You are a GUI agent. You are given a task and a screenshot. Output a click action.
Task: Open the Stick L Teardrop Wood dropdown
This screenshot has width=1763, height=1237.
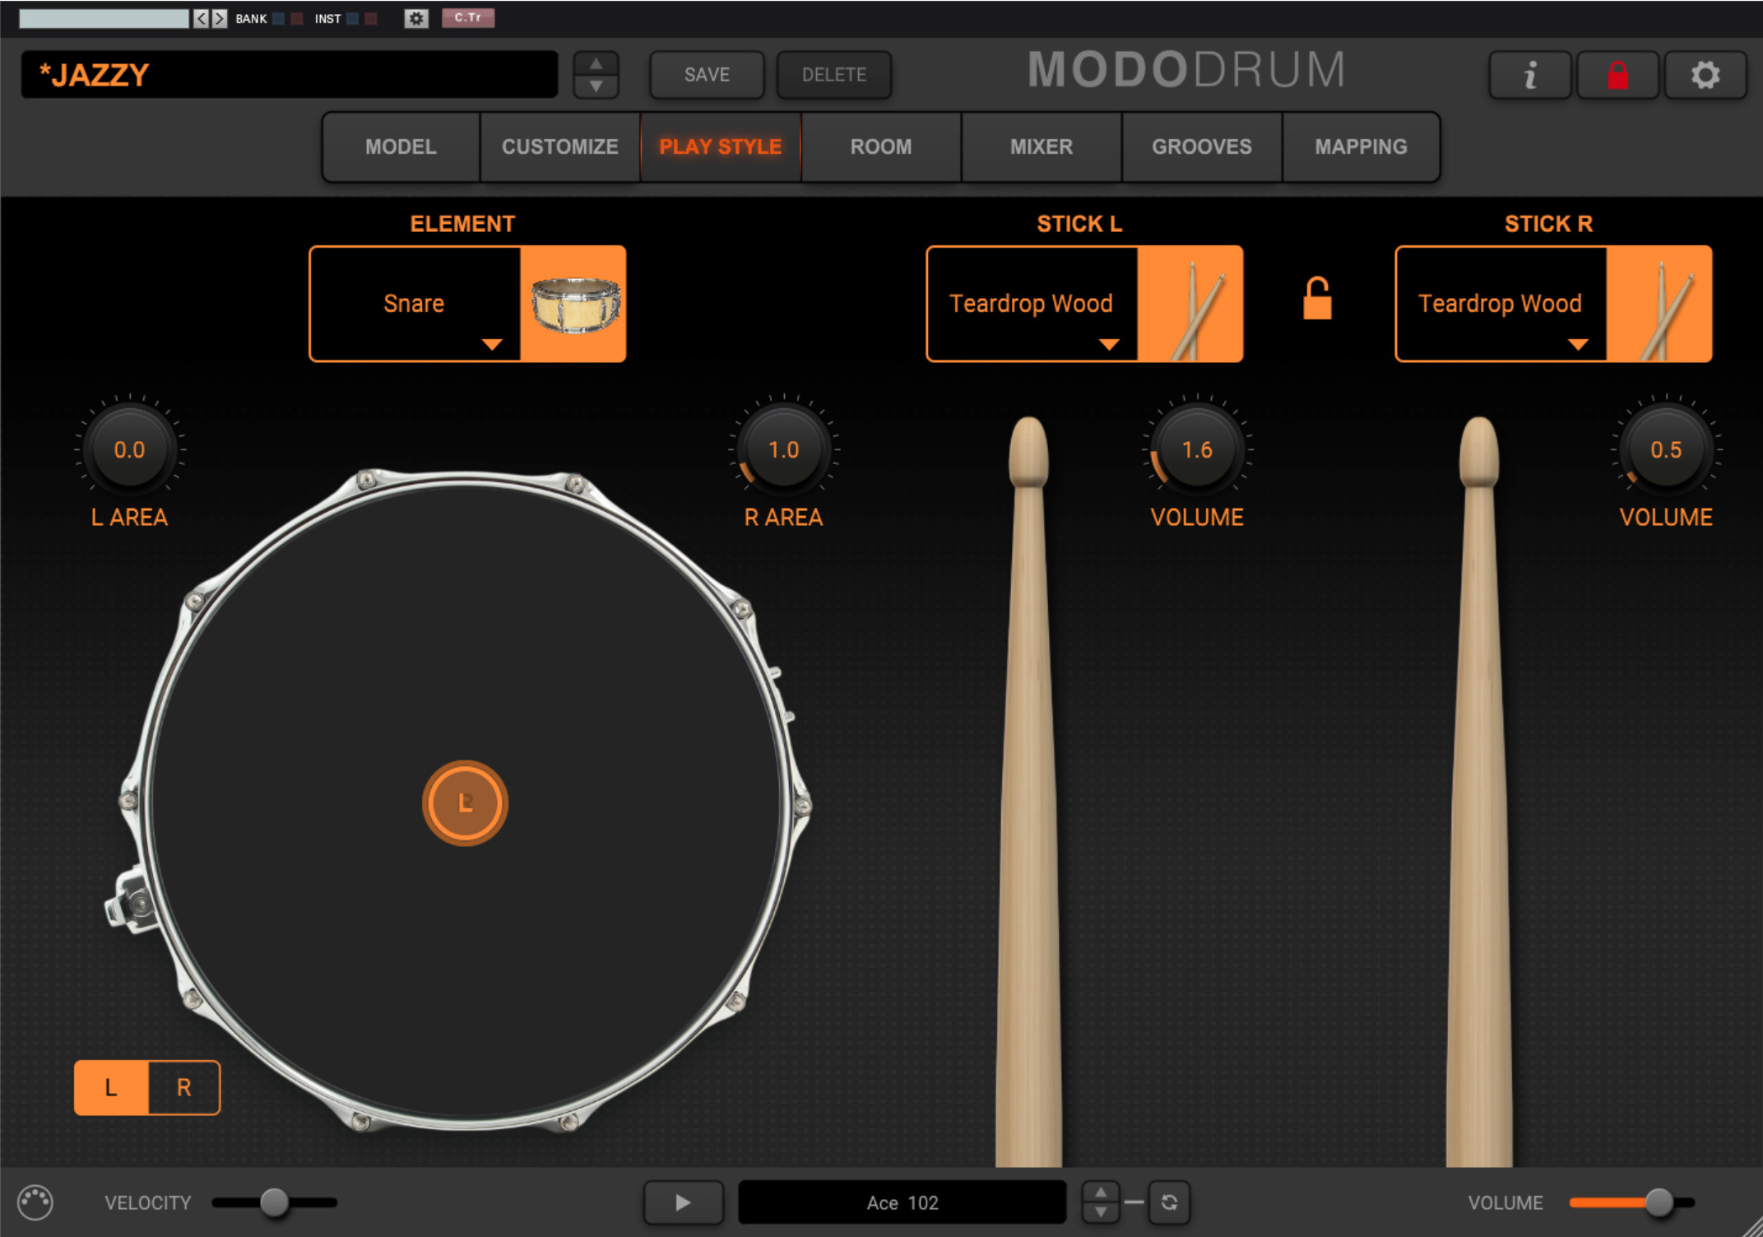pos(1032,304)
